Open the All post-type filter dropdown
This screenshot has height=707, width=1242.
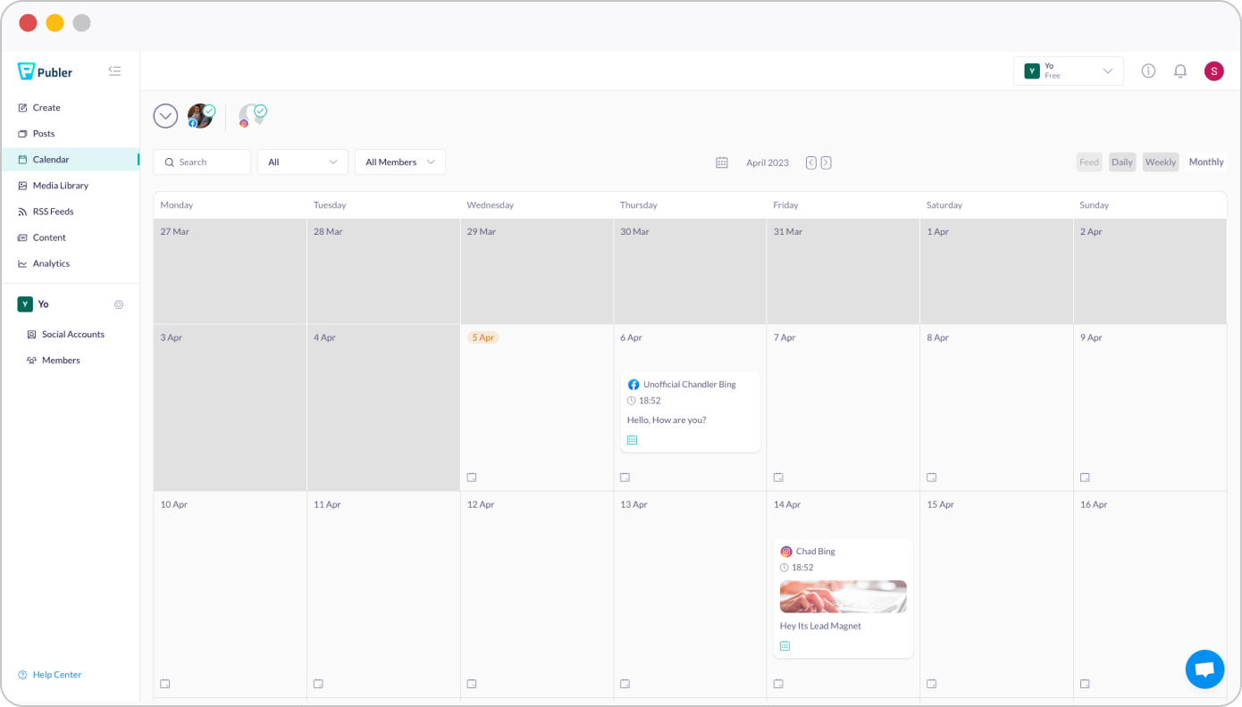coord(302,162)
